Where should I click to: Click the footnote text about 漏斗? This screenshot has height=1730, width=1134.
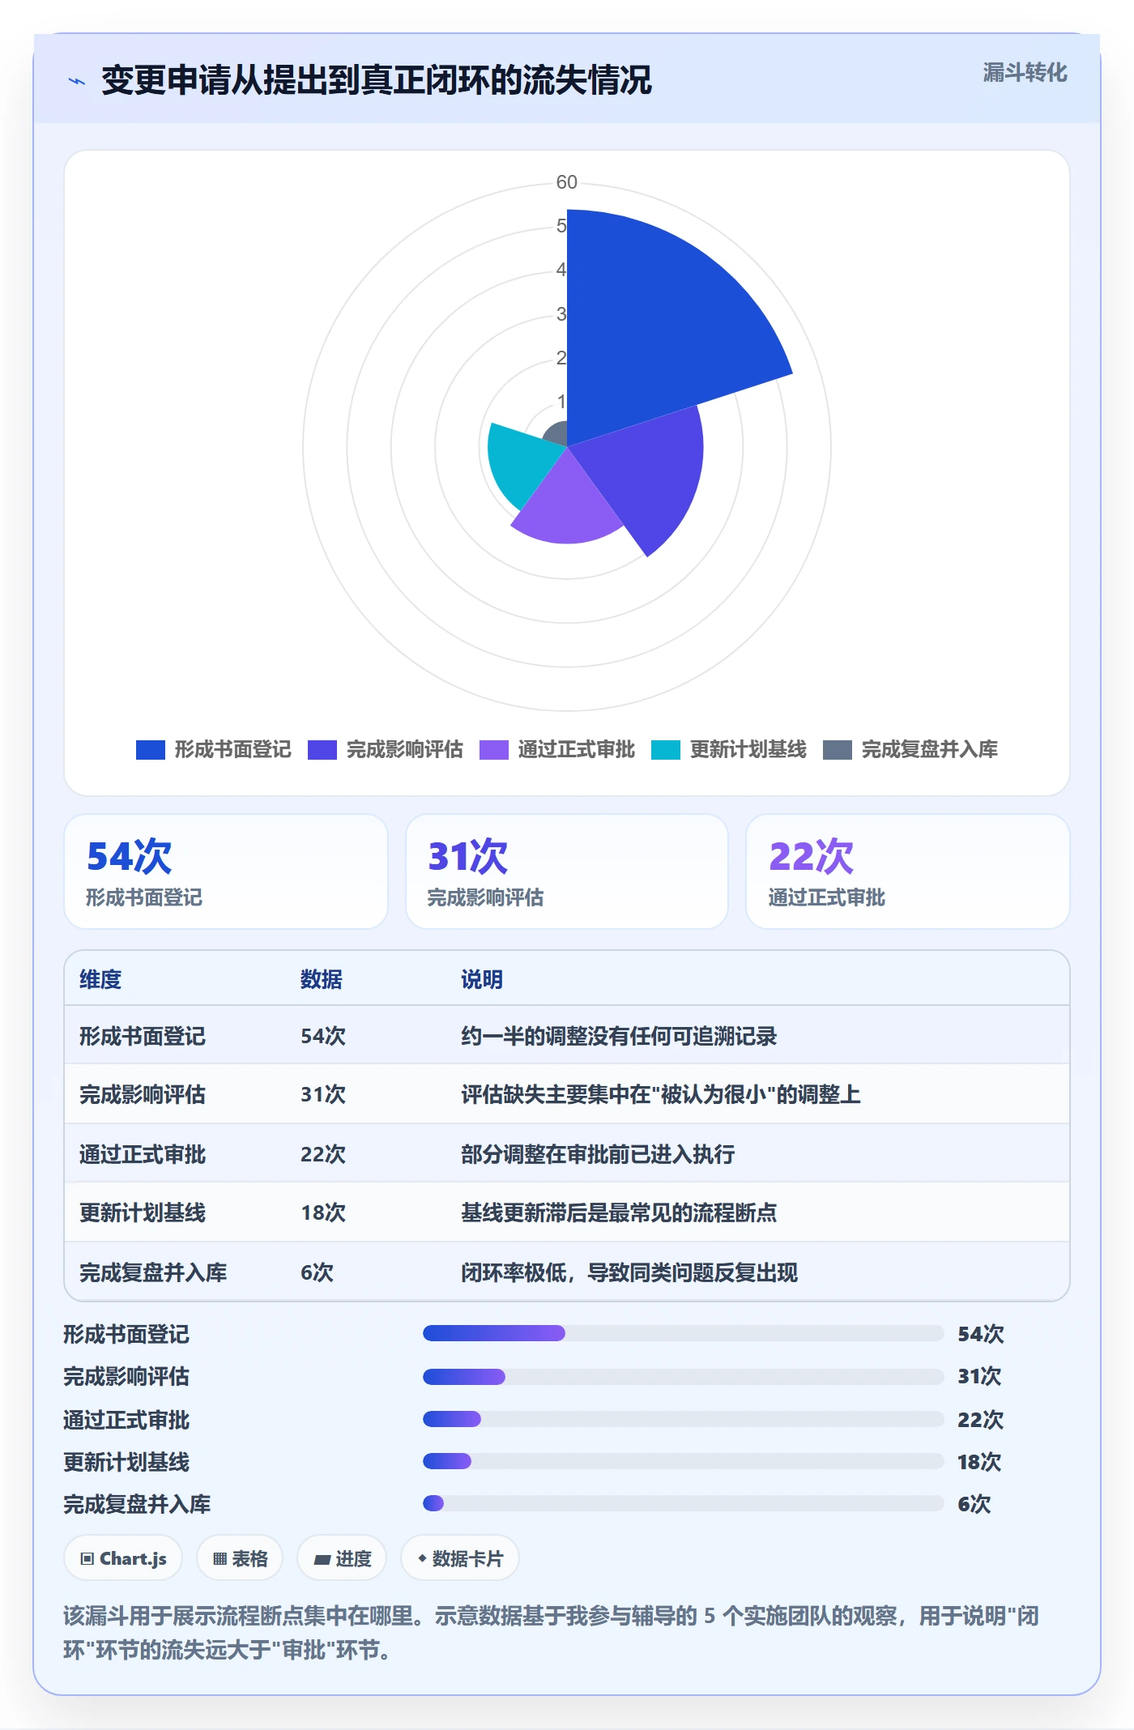[x=551, y=1633]
